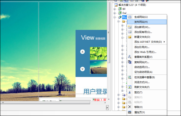Expand the Dal project tree node
181x116 pixels.
pyautogui.click(x=115, y=13)
